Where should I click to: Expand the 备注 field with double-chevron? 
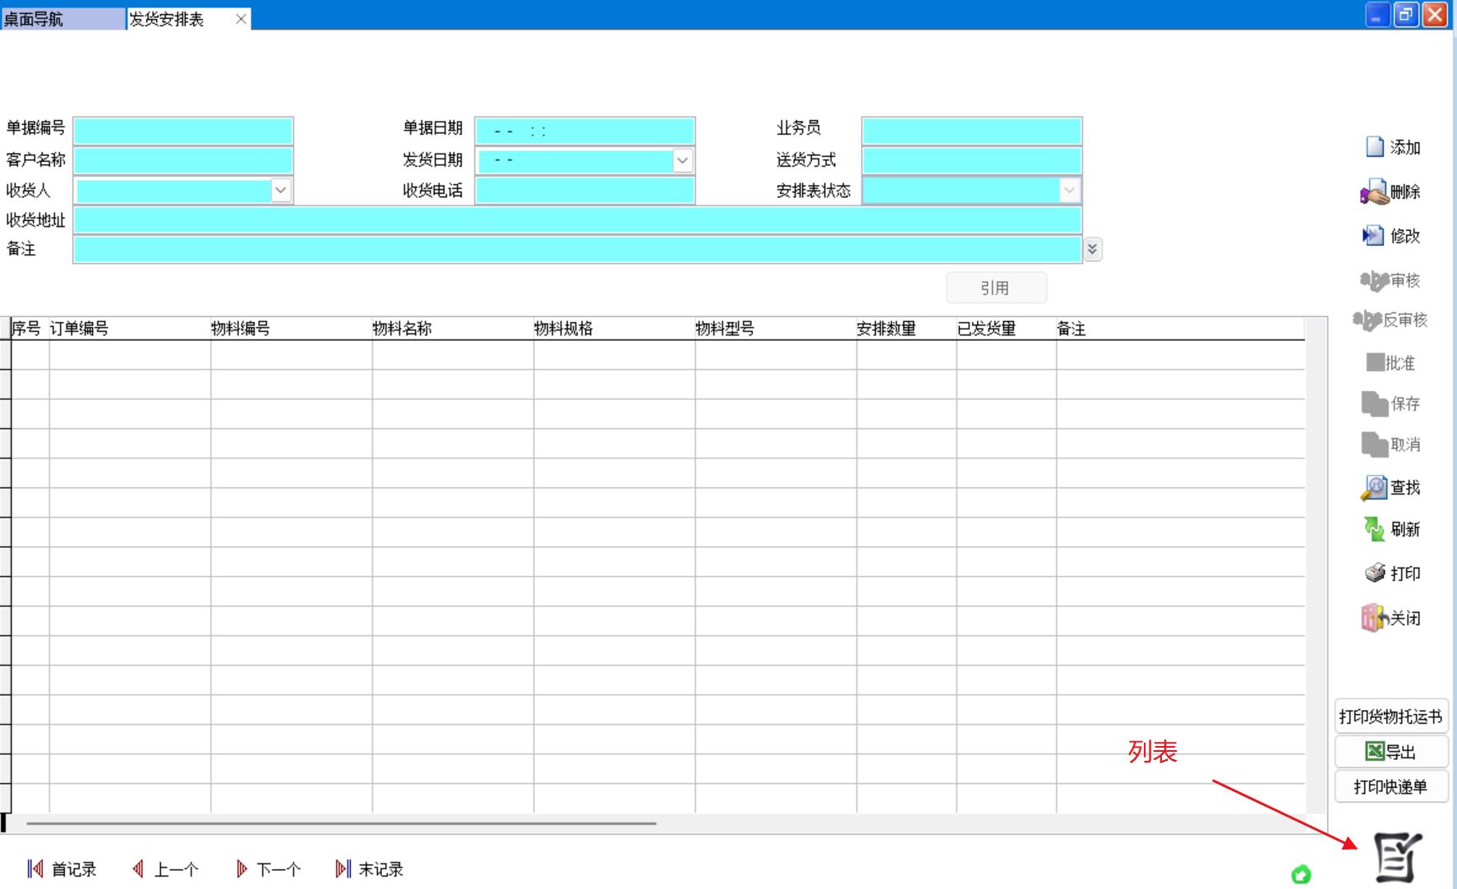(x=1092, y=249)
